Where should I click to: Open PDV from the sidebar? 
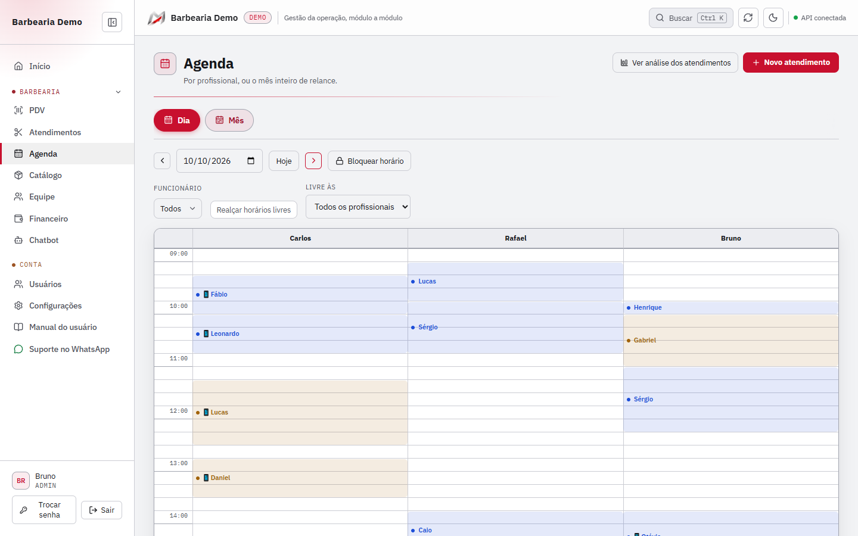(67, 110)
